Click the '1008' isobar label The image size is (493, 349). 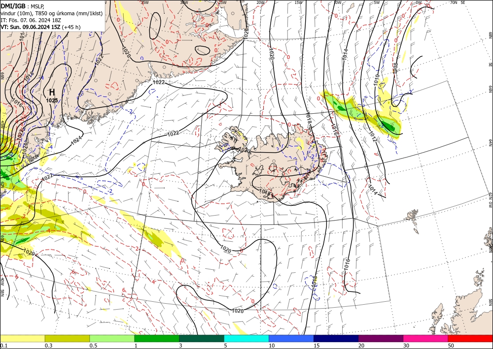(395, 68)
